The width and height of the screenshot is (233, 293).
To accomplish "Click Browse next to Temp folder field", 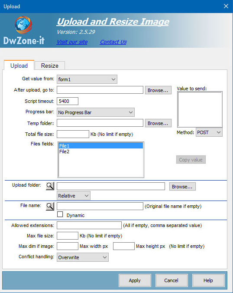I will click(158, 123).
